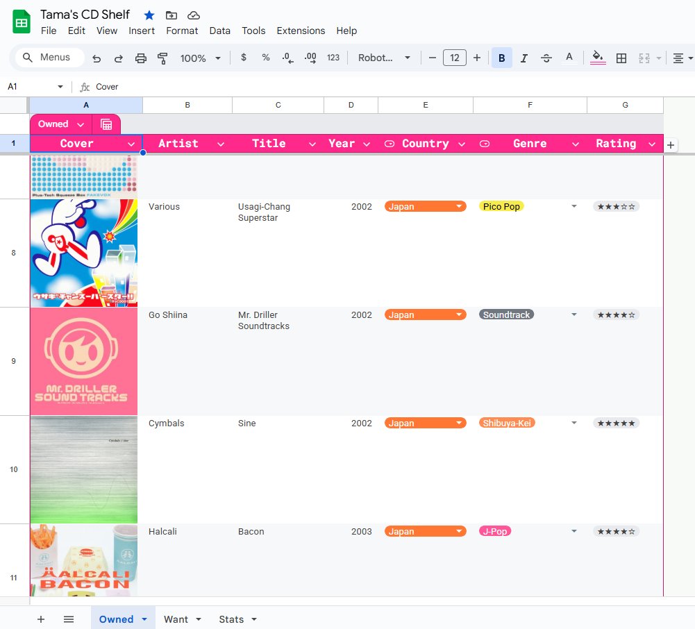Screen dimensions: 695x629
Task: Open the zoom level dropdown
Action: (x=201, y=58)
